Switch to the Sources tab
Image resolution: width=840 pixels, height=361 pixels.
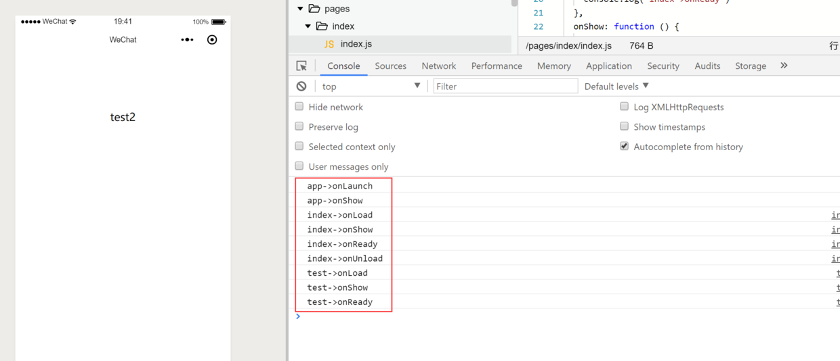[x=390, y=66]
